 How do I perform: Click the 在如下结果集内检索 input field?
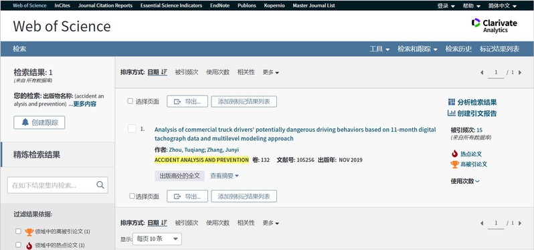tap(58, 185)
